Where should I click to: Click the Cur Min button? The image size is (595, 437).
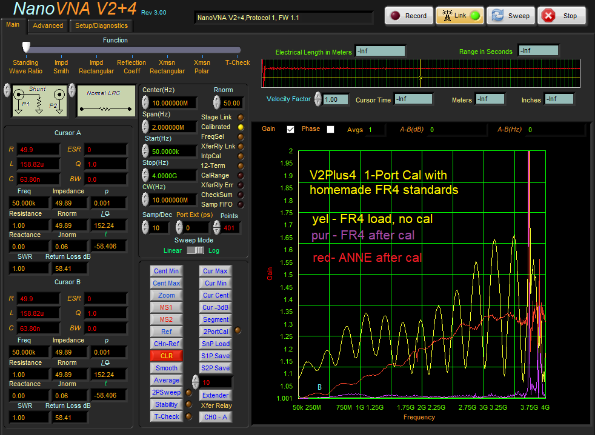(216, 283)
